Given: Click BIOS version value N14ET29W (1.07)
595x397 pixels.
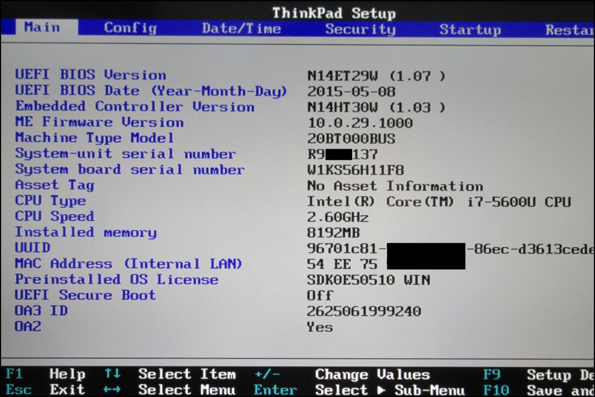Looking at the screenshot, I should coord(376,76).
